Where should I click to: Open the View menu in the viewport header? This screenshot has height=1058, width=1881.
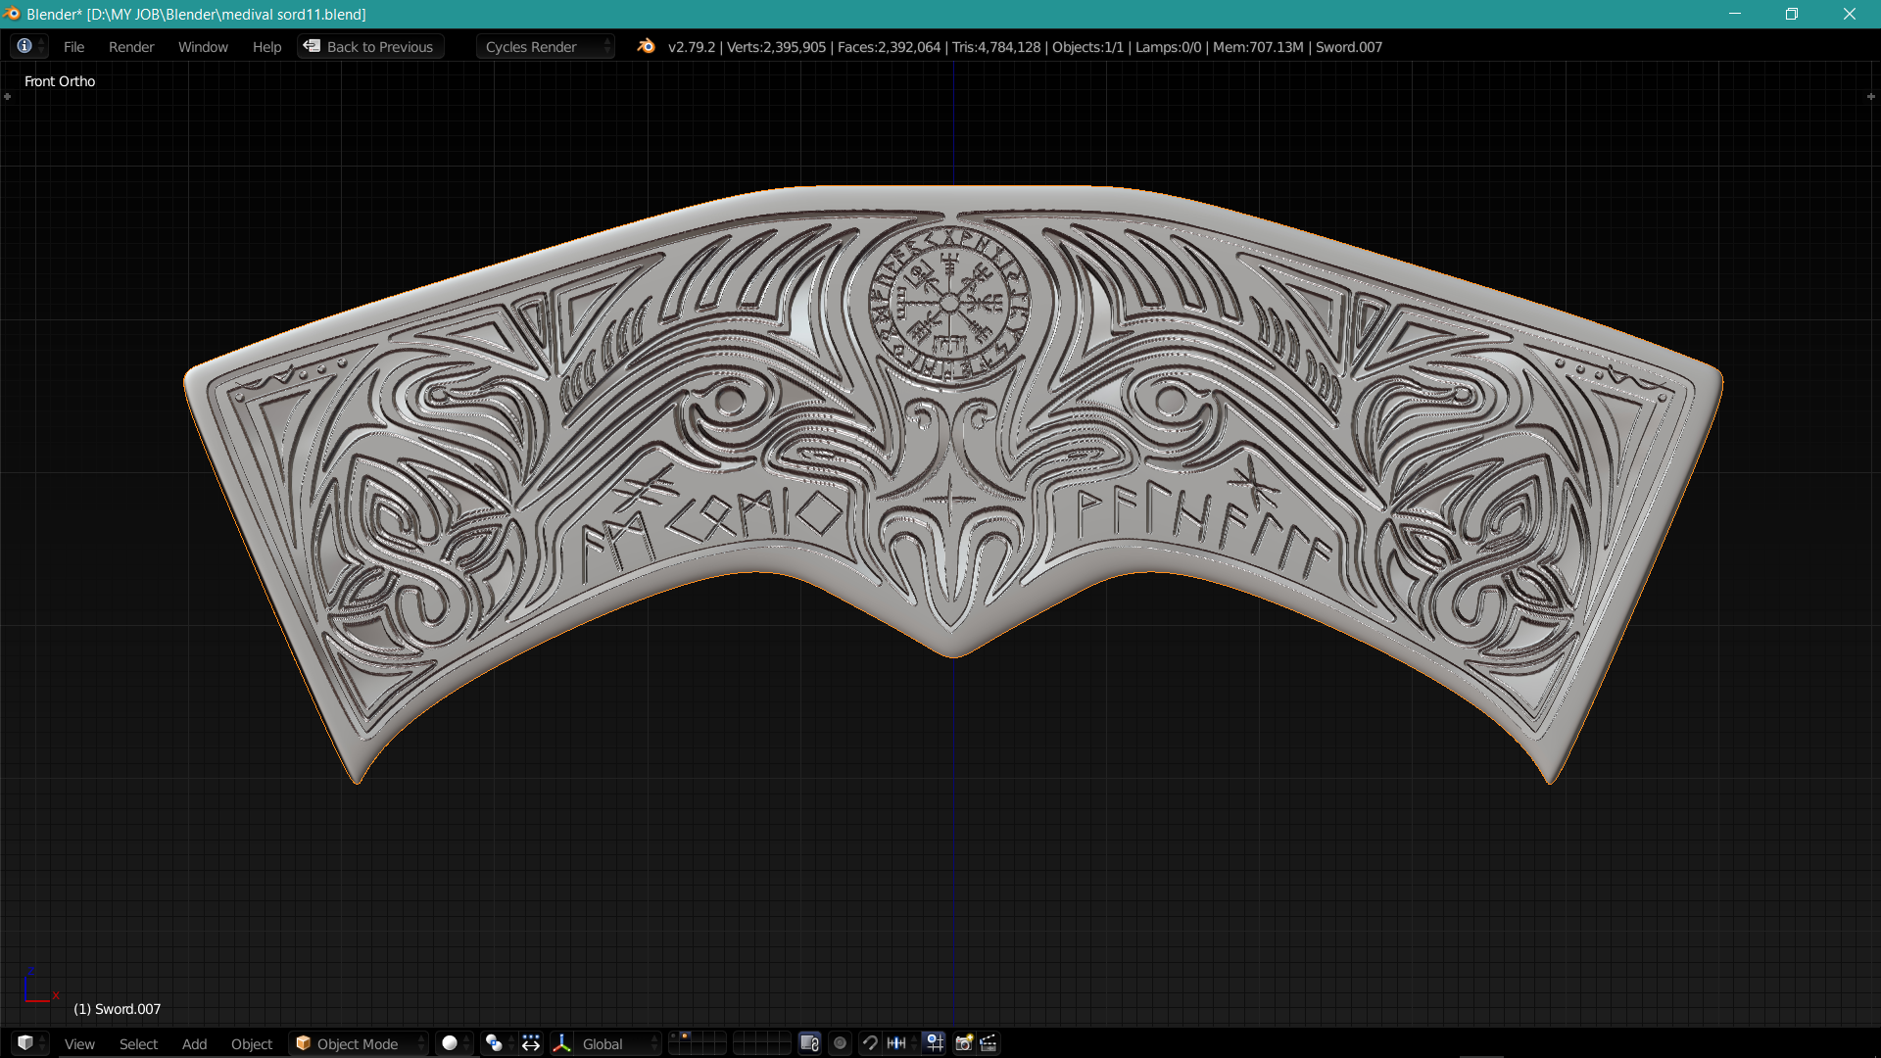click(78, 1043)
